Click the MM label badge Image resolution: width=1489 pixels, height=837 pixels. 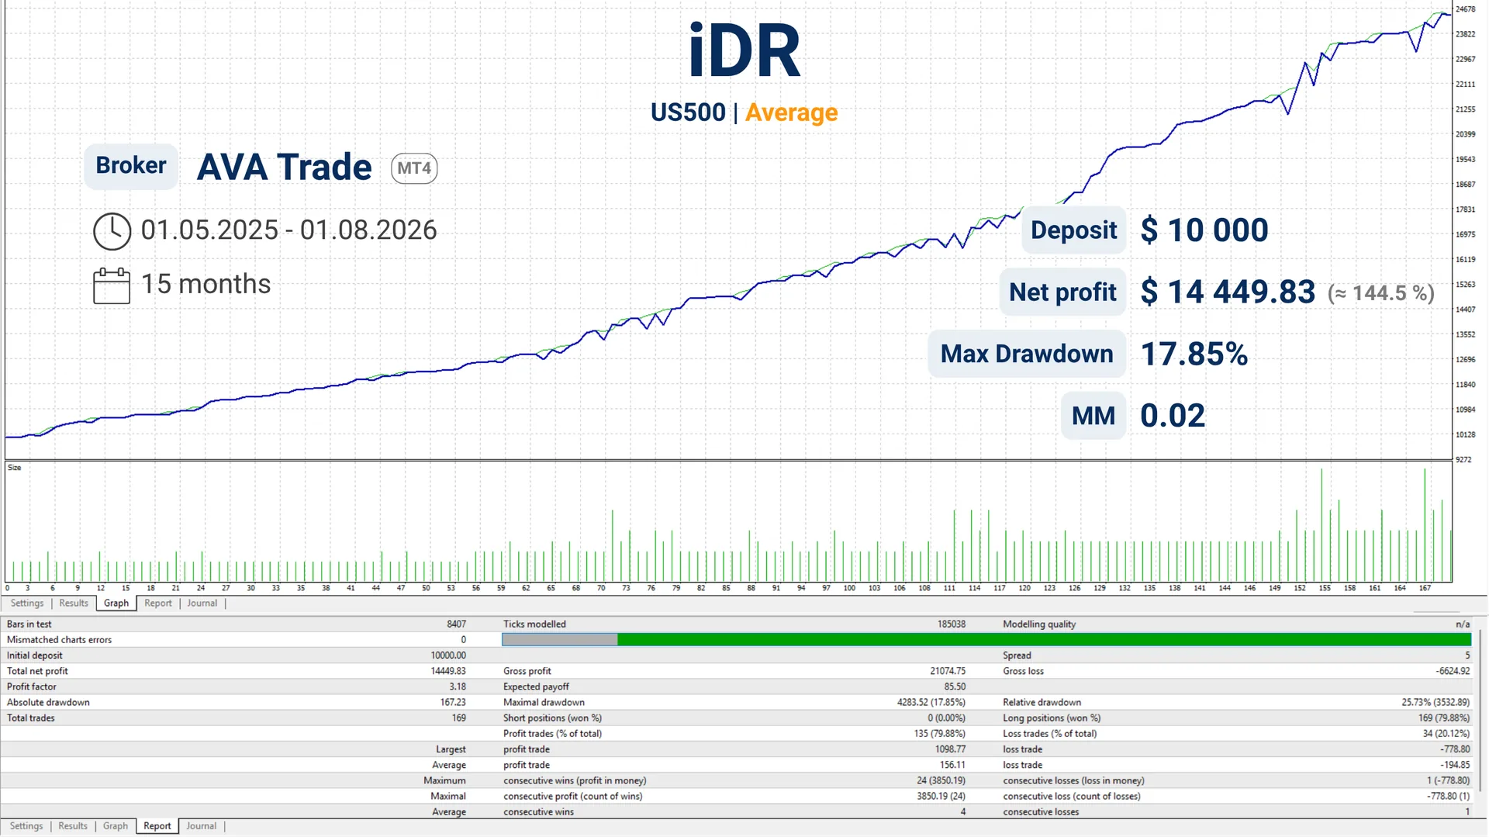click(1093, 417)
